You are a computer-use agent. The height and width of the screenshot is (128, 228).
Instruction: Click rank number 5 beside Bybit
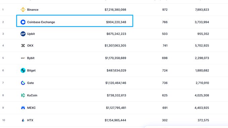pyautogui.click(x=3, y=58)
